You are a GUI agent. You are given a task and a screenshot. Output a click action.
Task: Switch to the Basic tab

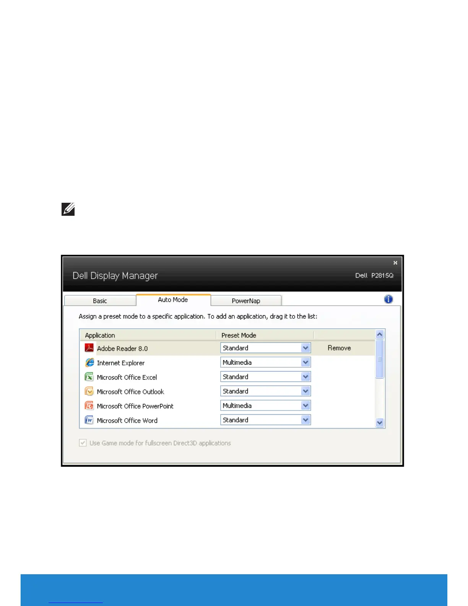pyautogui.click(x=100, y=301)
